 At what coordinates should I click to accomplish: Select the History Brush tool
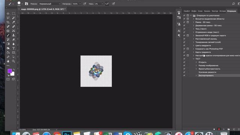[8, 39]
